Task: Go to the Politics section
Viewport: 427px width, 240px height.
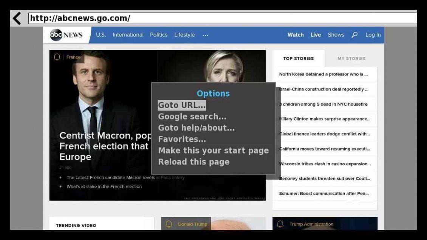Action: tap(159, 35)
